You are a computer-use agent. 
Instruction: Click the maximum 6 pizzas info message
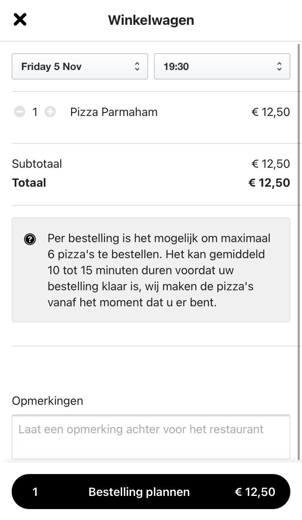point(159,270)
